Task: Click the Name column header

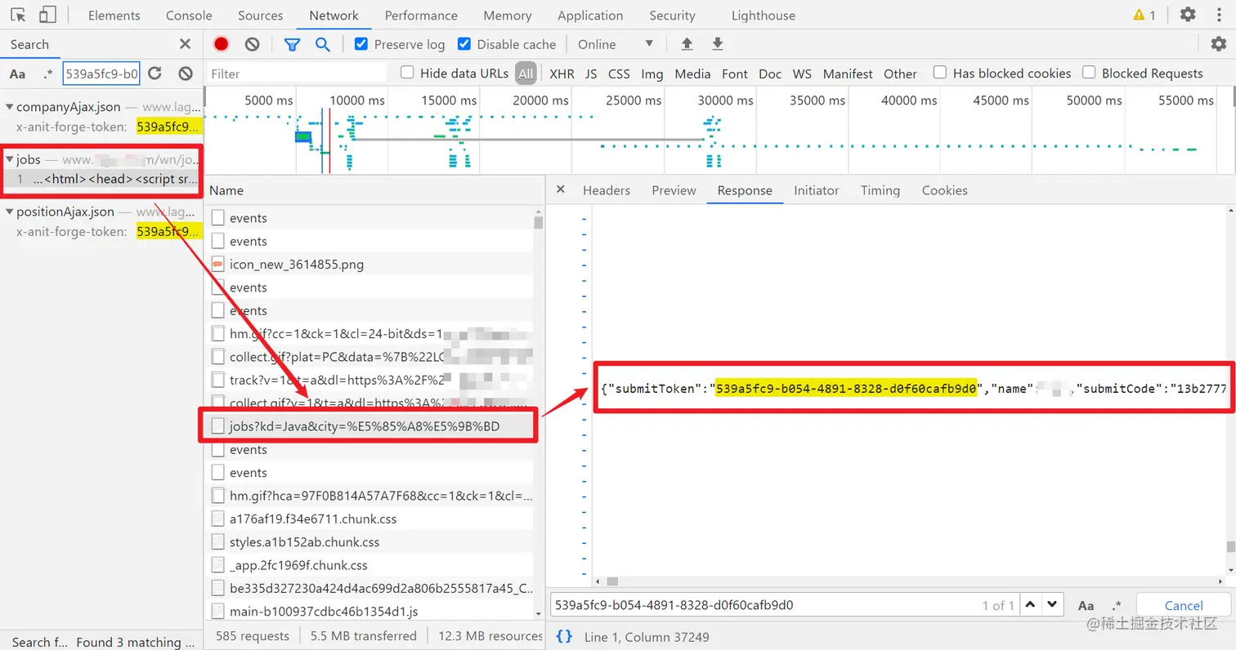Action: [374, 190]
